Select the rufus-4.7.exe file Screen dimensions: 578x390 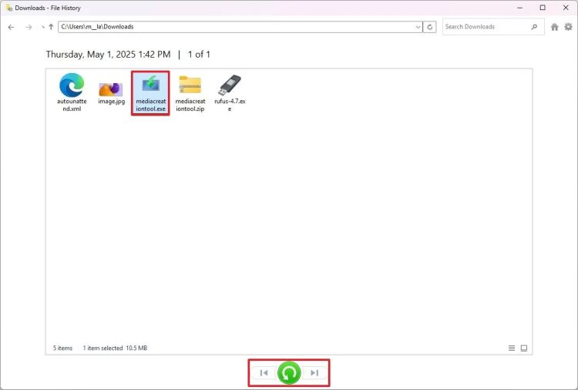[x=230, y=93]
